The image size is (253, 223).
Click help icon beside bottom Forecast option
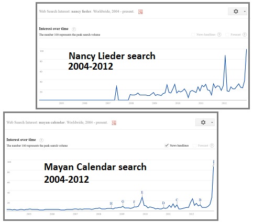pos(212,146)
